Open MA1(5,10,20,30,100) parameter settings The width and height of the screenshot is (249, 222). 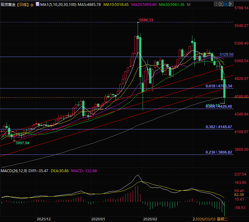click(x=58, y=5)
